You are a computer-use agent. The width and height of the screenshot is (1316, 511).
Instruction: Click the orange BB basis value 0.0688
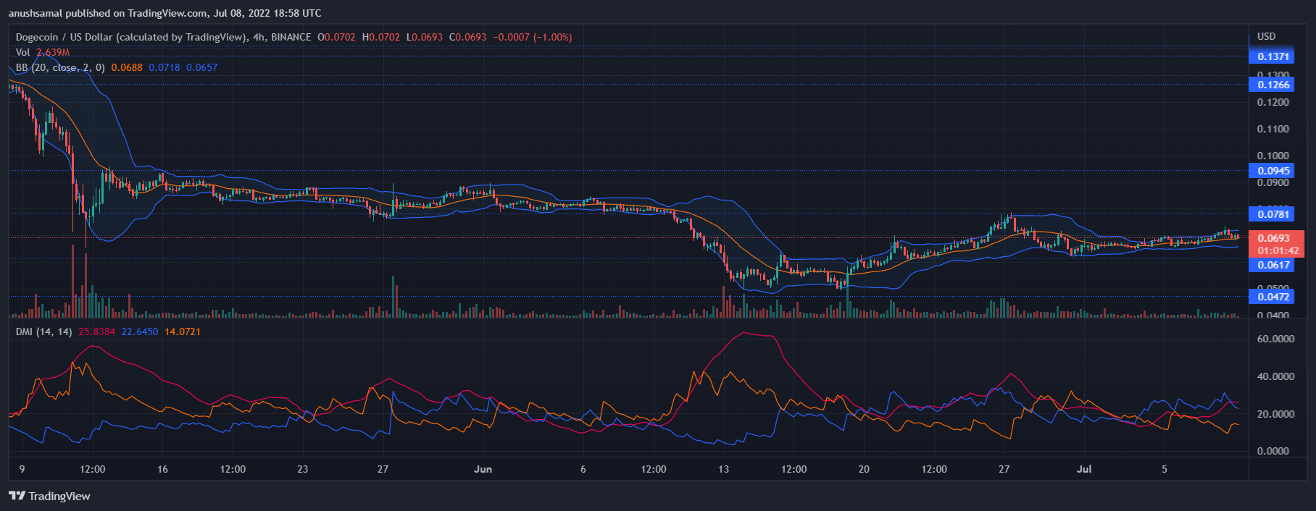point(127,67)
